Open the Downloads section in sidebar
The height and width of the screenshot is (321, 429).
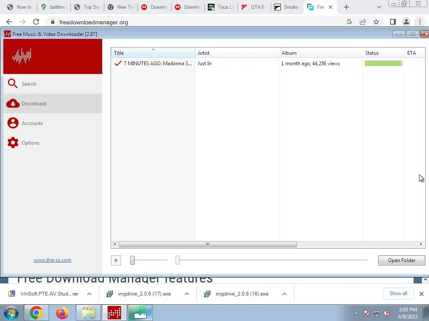[53, 104]
